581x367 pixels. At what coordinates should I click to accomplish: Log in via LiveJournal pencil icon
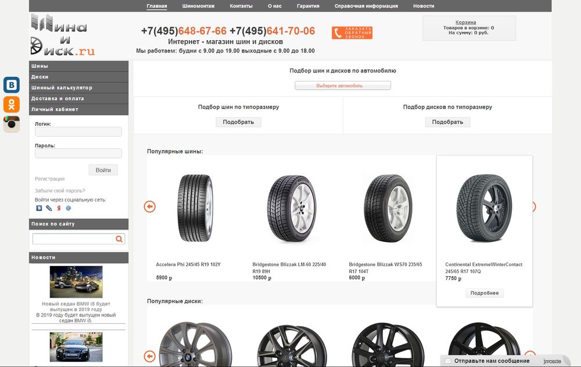click(49, 208)
